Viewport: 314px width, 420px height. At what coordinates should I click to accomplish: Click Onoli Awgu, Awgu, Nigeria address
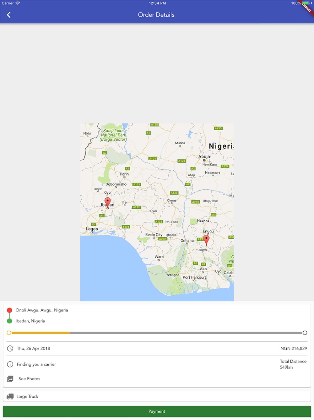click(42, 310)
